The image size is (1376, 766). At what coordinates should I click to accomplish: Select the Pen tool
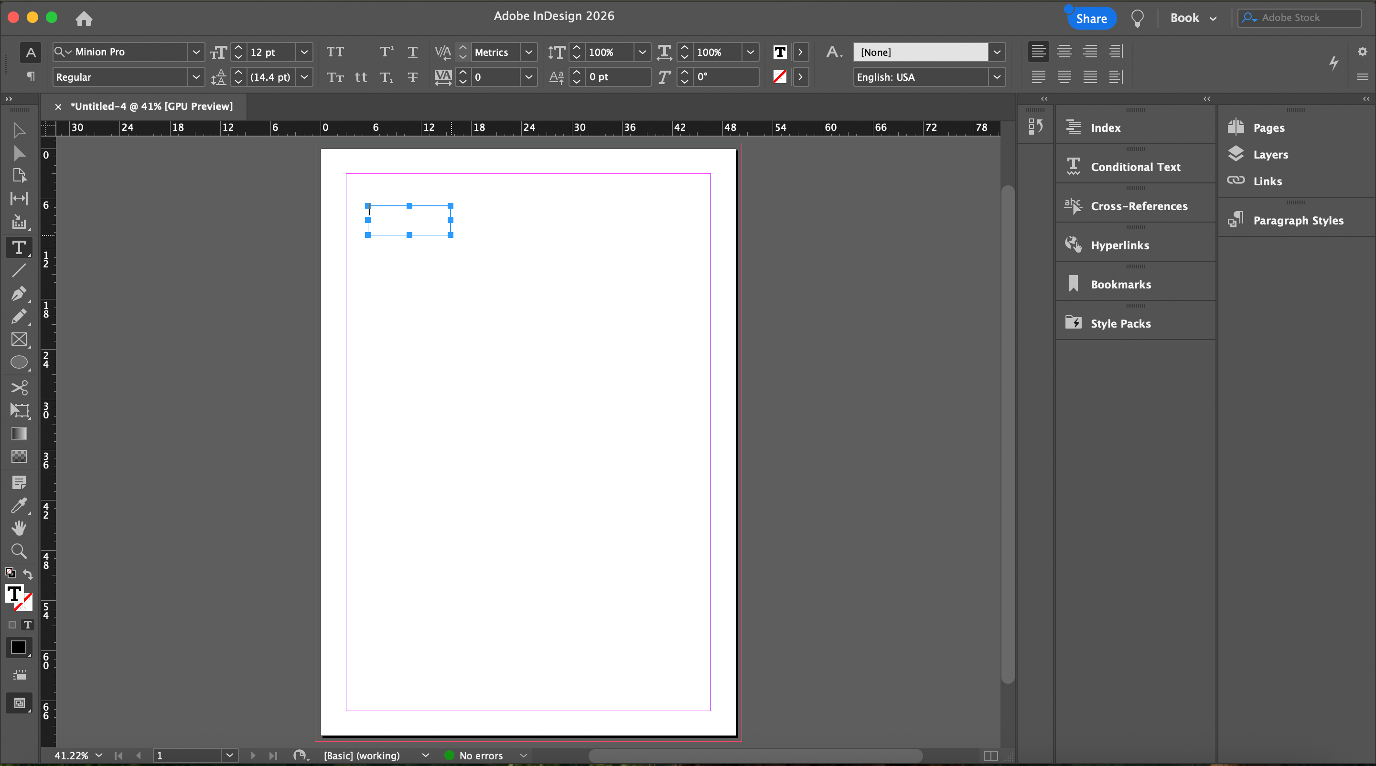pos(19,293)
